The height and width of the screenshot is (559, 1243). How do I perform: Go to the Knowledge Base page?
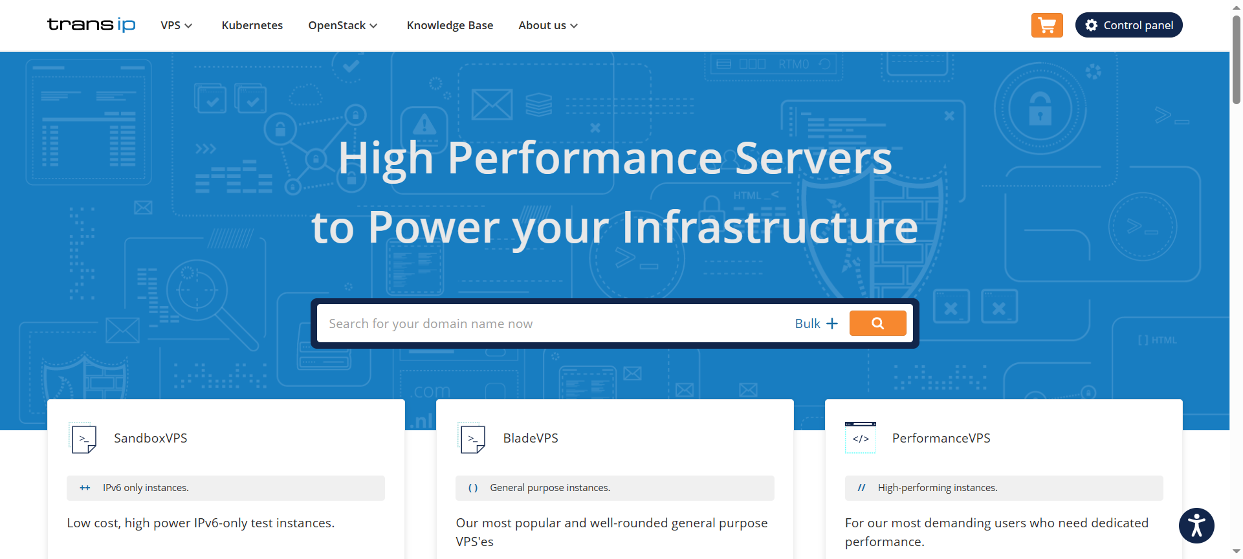(450, 25)
